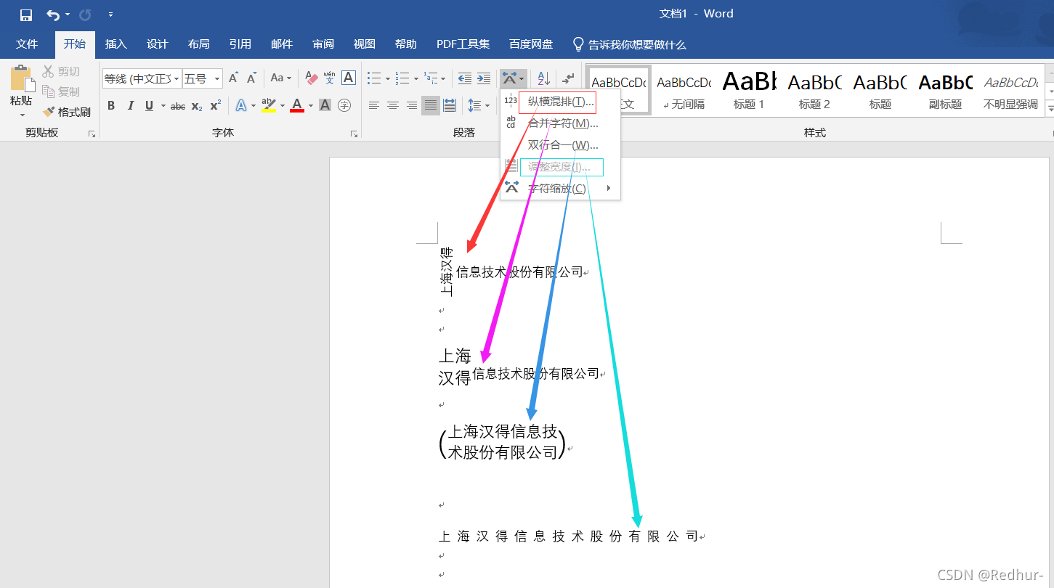The width and height of the screenshot is (1054, 588).
Task: Toggle bold formatting
Action: point(111,106)
